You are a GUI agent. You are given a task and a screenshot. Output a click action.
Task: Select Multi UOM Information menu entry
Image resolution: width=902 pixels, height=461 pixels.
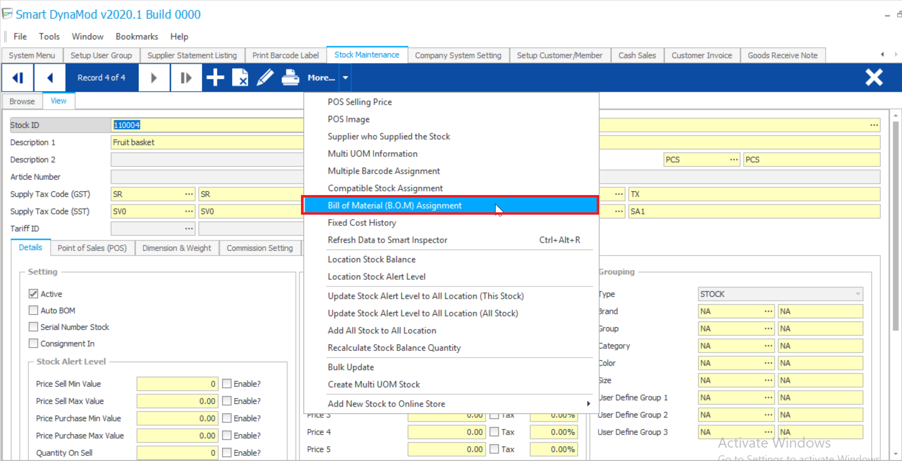point(451,154)
